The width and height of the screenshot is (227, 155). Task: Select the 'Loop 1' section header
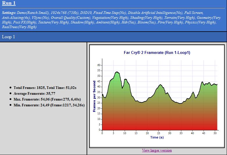click(x=113, y=37)
